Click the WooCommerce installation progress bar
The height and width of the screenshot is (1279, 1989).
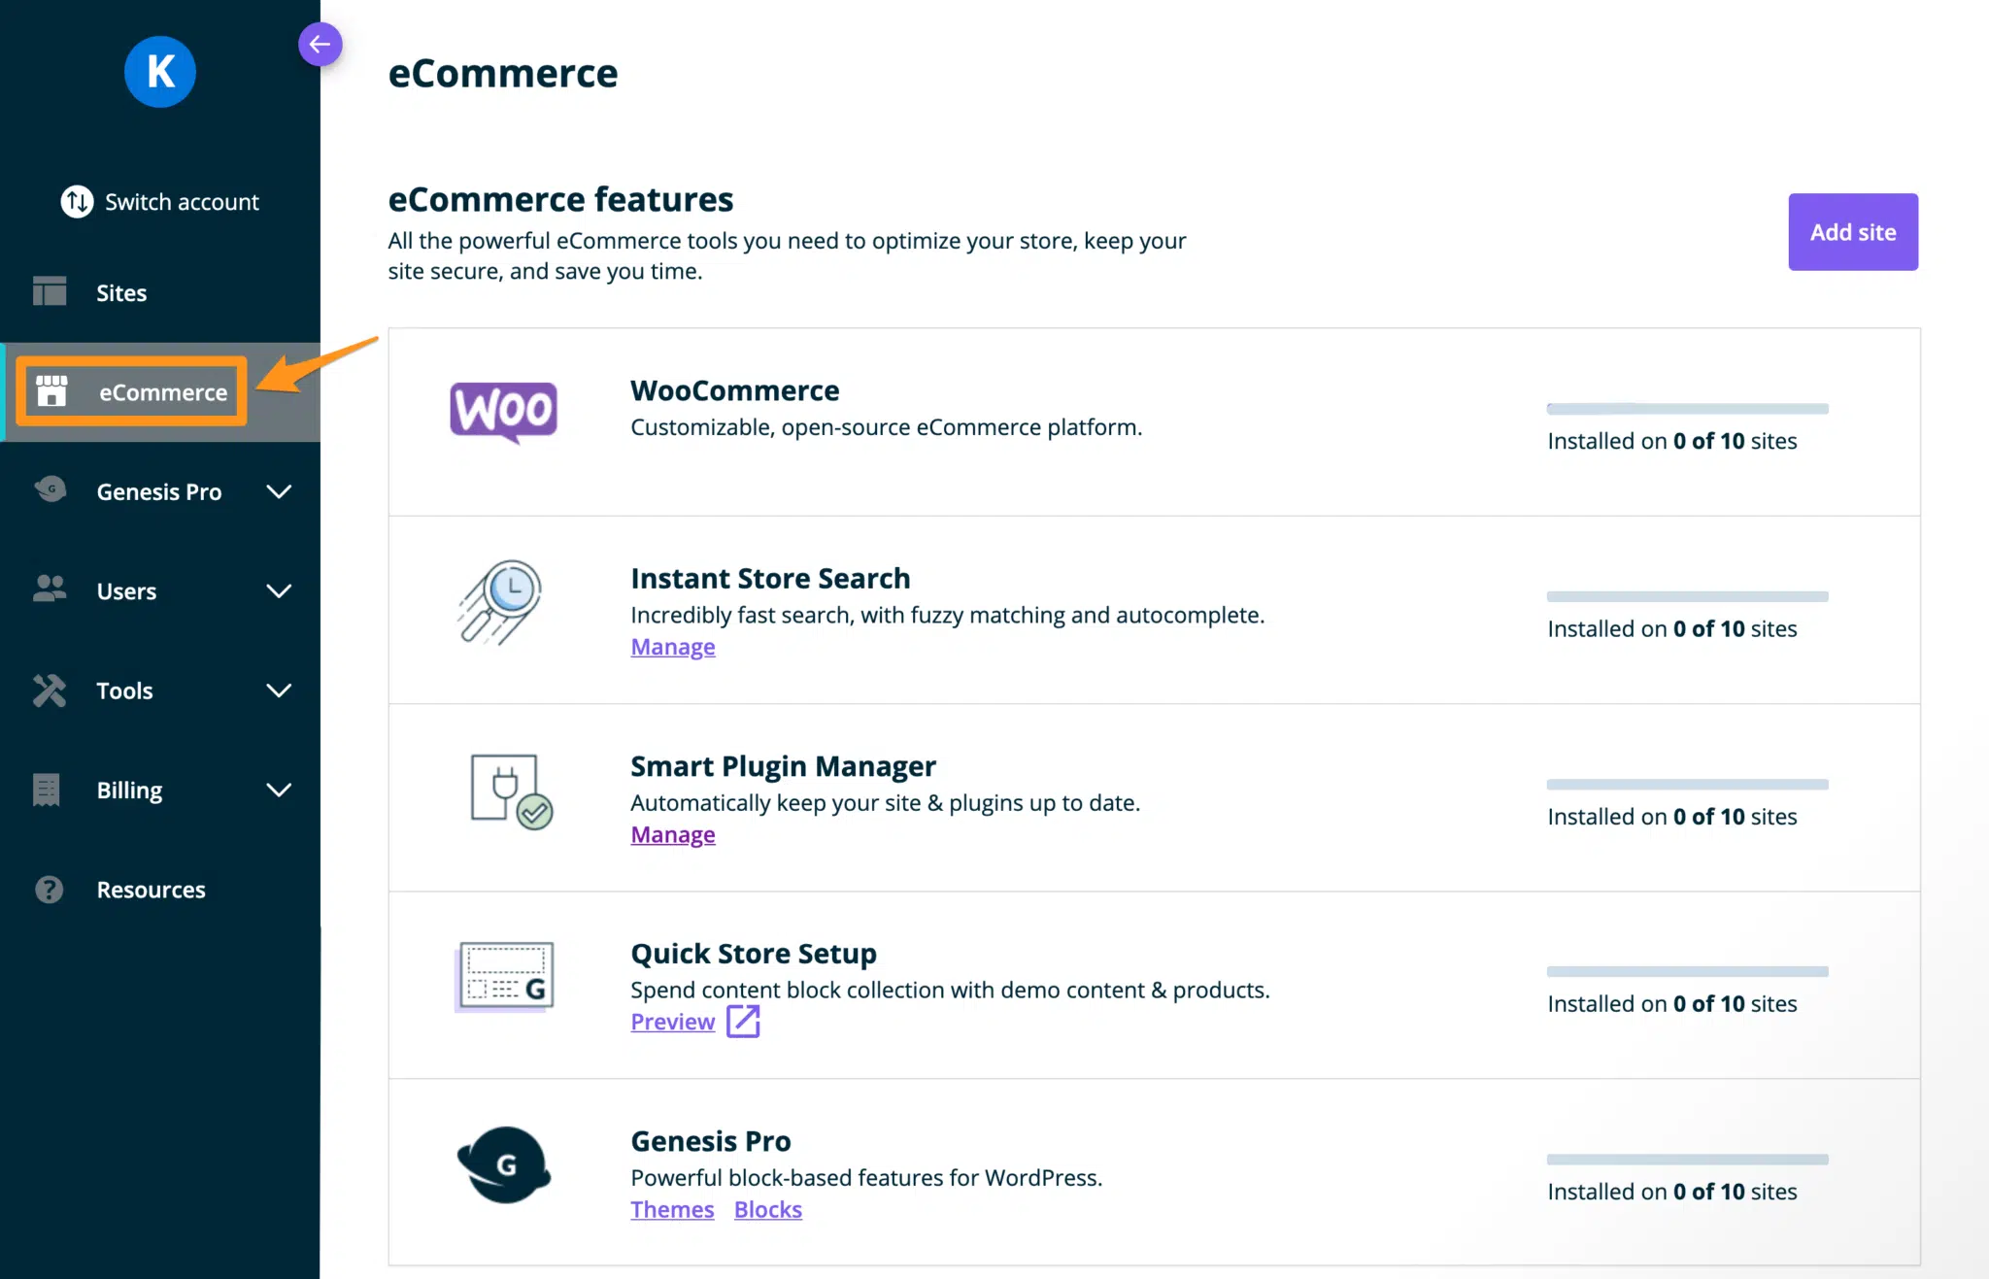(x=1687, y=409)
